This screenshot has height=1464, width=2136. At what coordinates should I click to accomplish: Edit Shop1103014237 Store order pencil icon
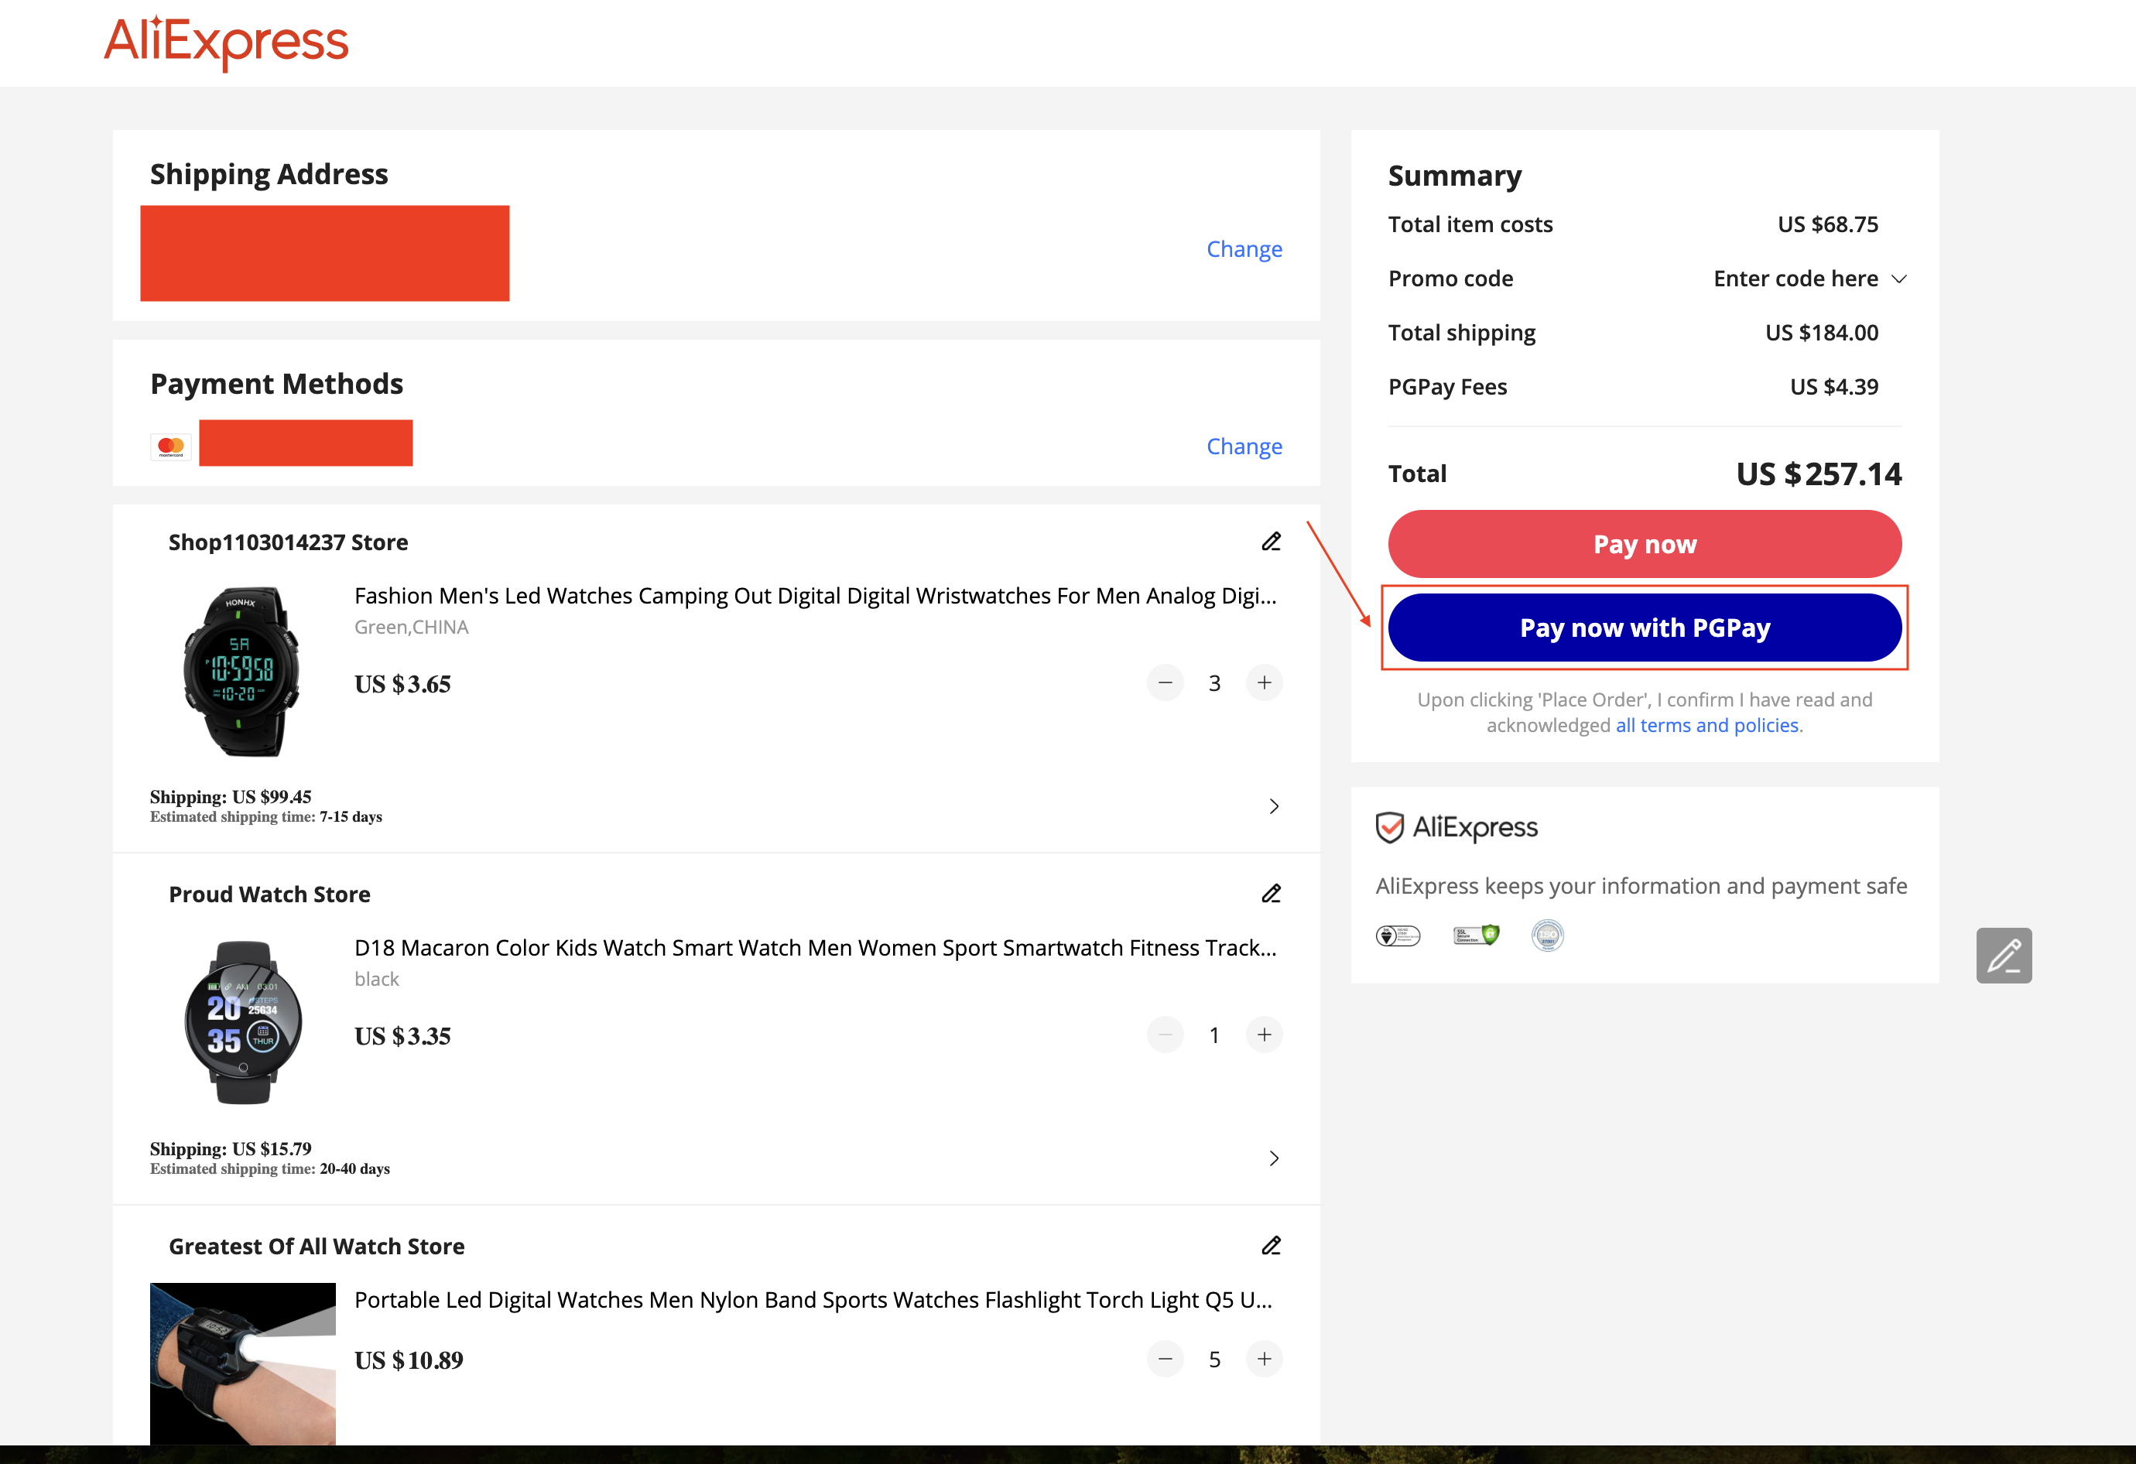[1271, 542]
